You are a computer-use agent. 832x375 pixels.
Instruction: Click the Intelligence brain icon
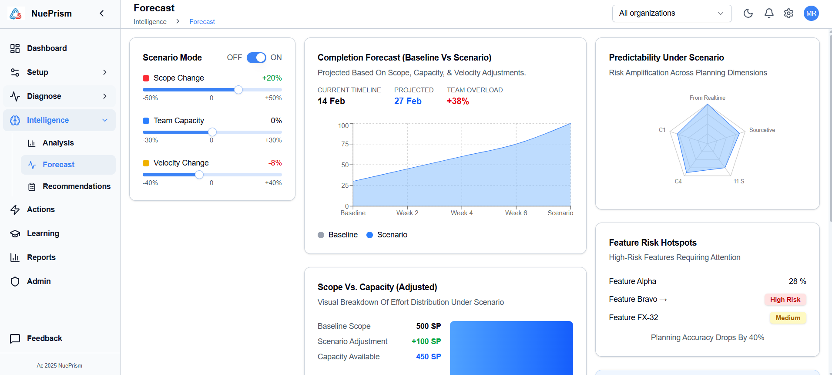point(15,120)
